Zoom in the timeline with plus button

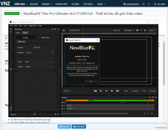(x=152, y=113)
